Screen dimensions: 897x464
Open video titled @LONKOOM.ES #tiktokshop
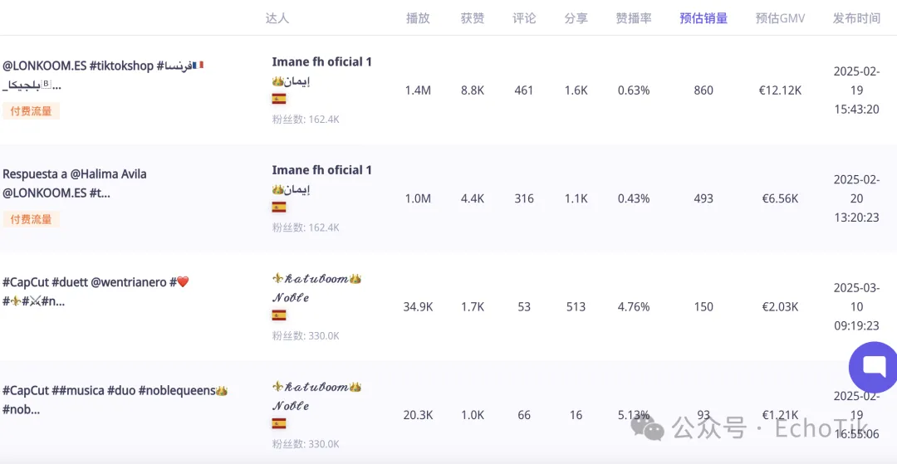click(x=104, y=76)
